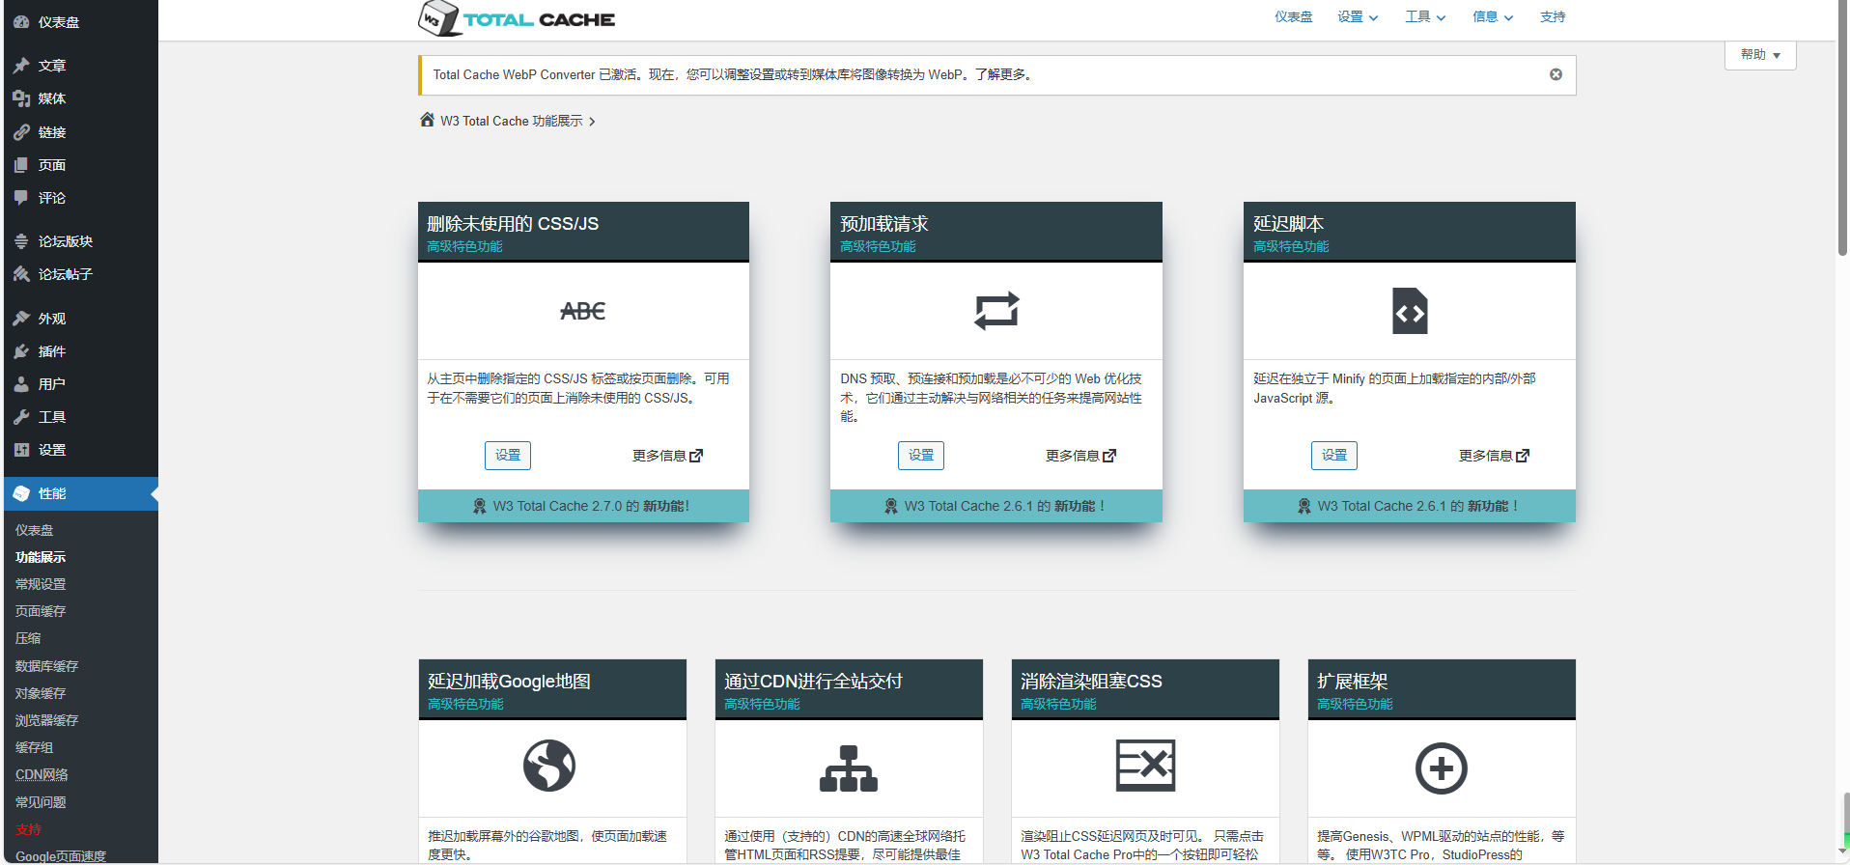1850x865 pixels.
Task: Click the CDN network sitemap icon
Action: 848,768
